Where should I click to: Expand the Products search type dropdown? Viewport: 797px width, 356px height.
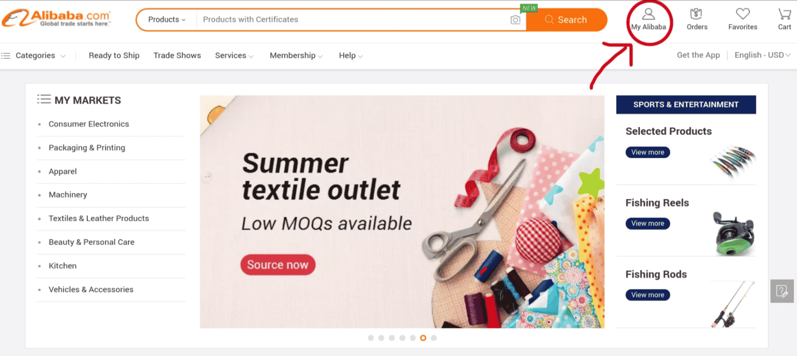point(167,20)
